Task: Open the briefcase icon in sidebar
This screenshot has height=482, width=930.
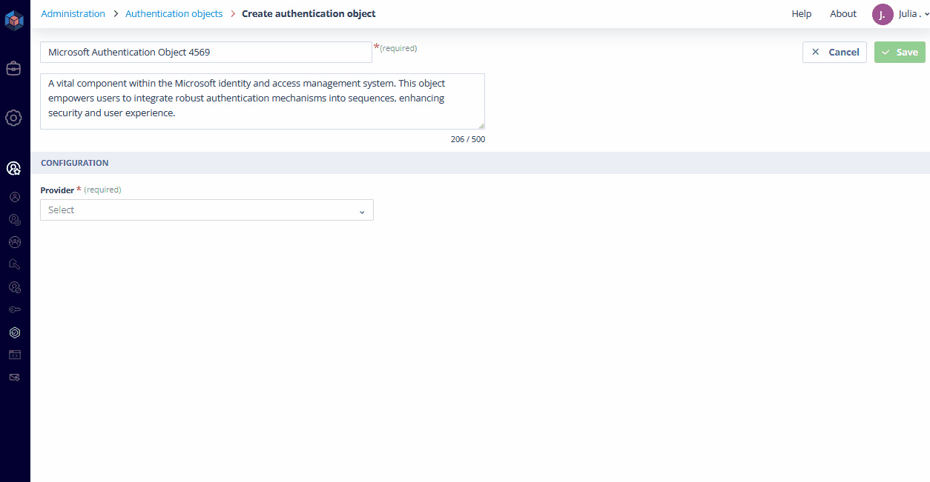Action: [x=13, y=69]
